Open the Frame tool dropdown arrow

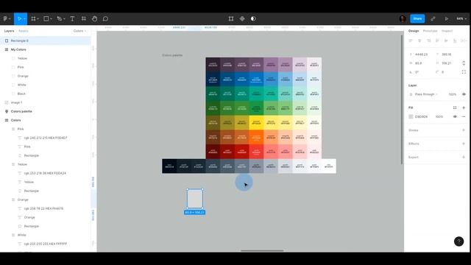point(38,19)
